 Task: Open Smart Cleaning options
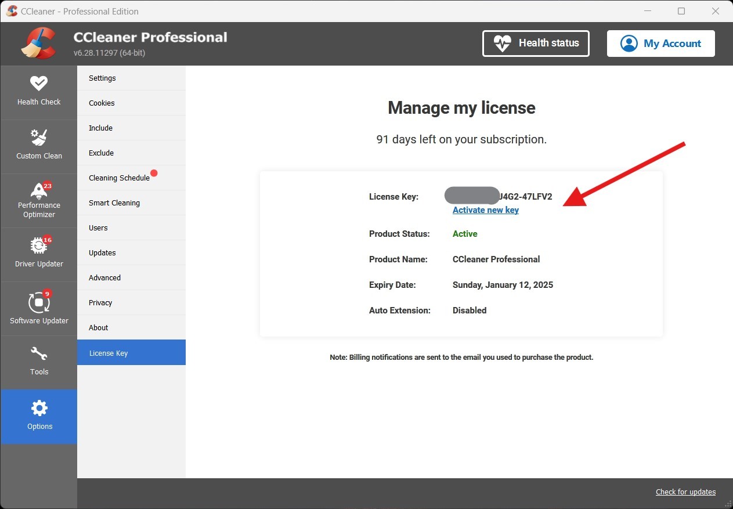pyautogui.click(x=131, y=203)
